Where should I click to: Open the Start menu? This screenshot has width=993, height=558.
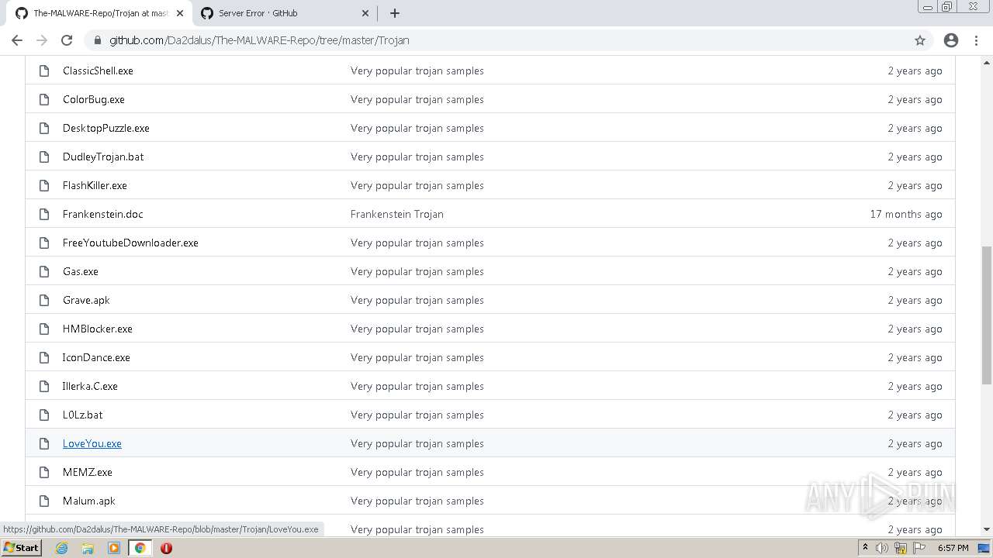[x=22, y=548]
